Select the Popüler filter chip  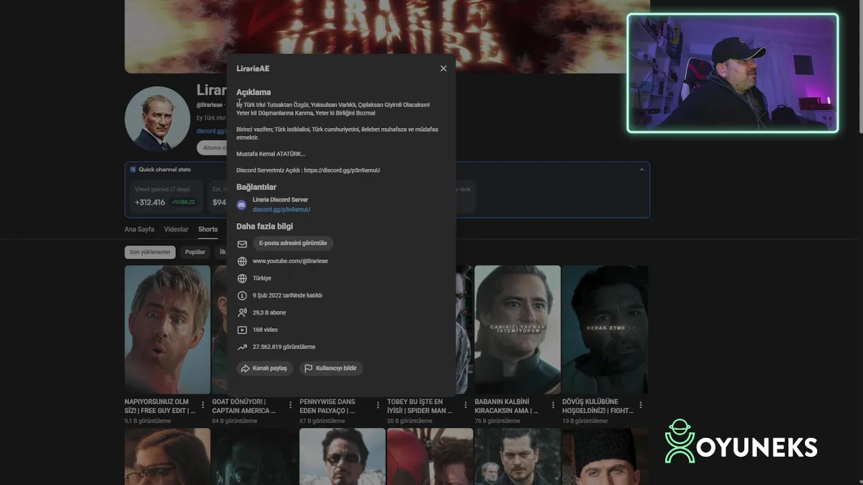(x=195, y=253)
